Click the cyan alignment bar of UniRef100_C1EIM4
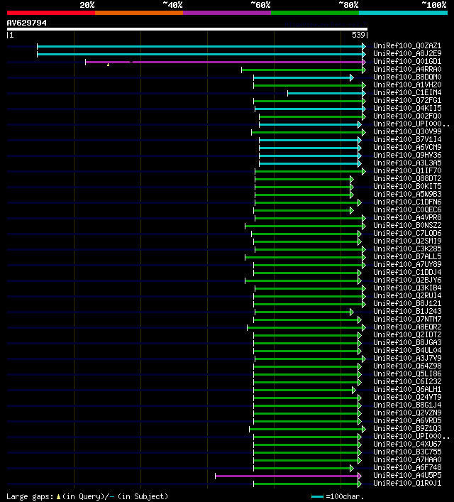This screenshot has width=454, height=502. (325, 94)
